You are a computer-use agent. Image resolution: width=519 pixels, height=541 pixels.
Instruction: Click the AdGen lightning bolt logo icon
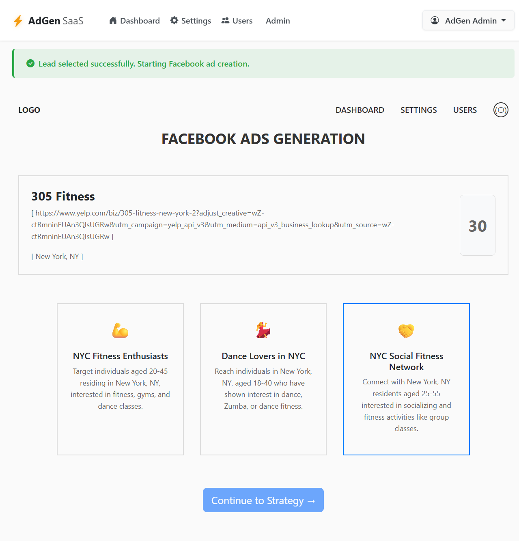click(18, 21)
